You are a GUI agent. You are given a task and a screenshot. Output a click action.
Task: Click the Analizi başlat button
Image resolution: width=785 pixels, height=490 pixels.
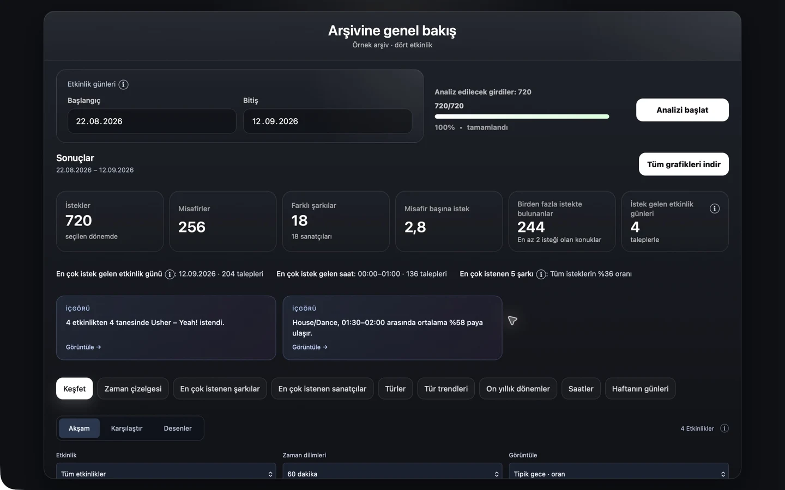[x=682, y=110]
